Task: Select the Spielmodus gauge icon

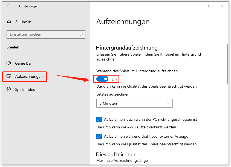Action: click(x=9, y=89)
